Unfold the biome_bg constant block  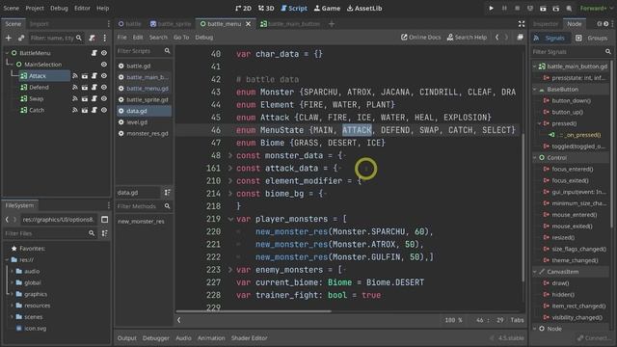(230, 194)
